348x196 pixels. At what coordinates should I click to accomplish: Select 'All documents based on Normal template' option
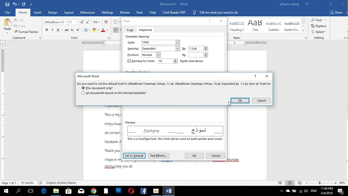tap(83, 93)
